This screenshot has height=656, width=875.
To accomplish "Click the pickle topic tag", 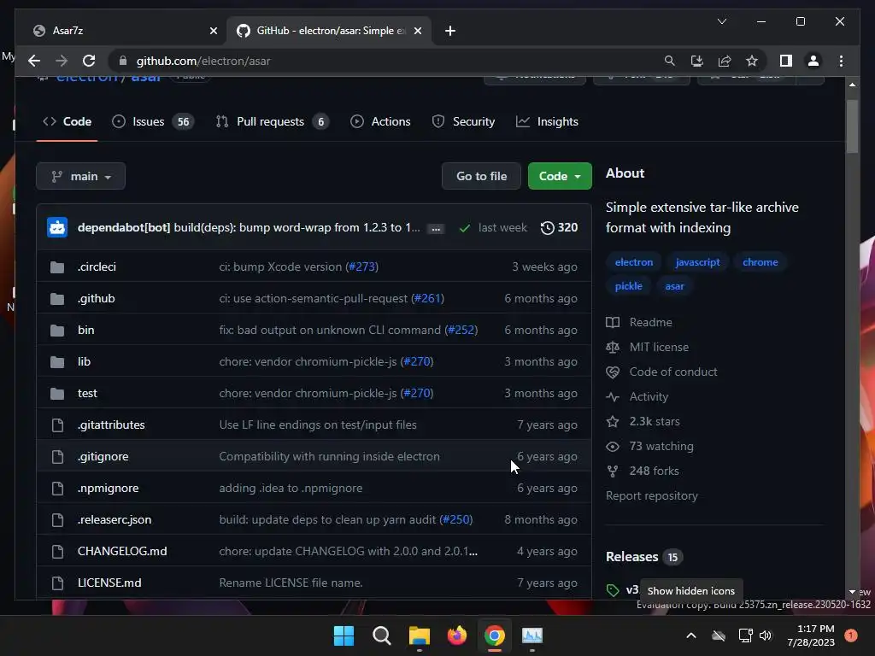I will pos(628,286).
